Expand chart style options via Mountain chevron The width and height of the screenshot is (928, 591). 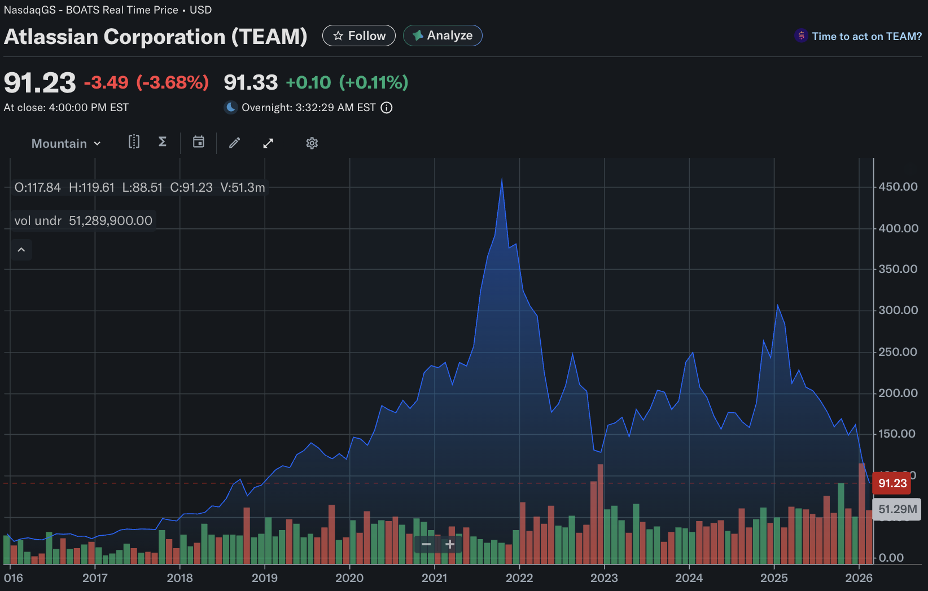(96, 143)
